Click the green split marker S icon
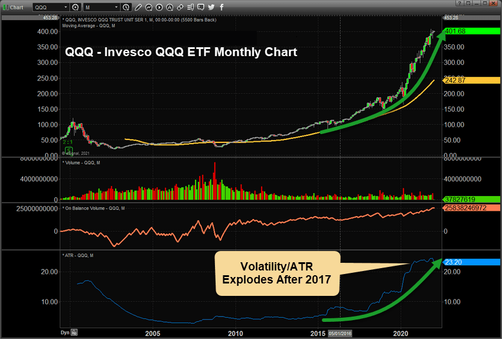 (x=69, y=150)
